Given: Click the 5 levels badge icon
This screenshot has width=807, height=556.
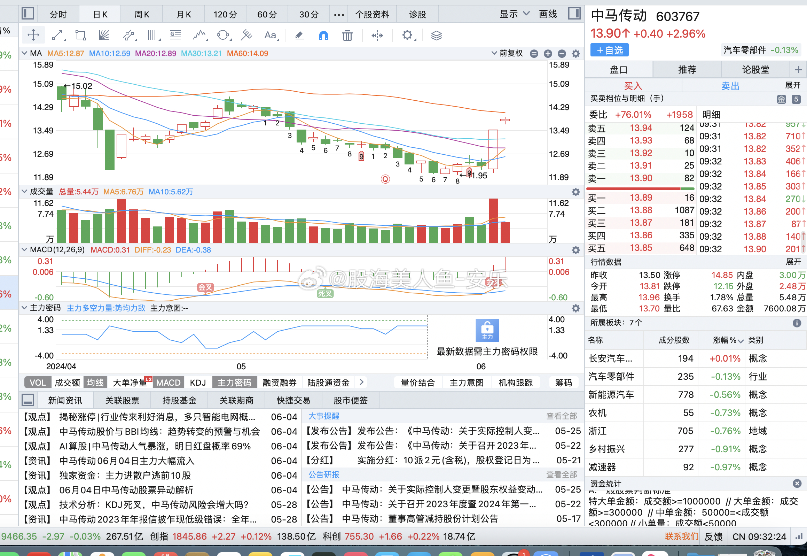Looking at the screenshot, I should tap(796, 100).
